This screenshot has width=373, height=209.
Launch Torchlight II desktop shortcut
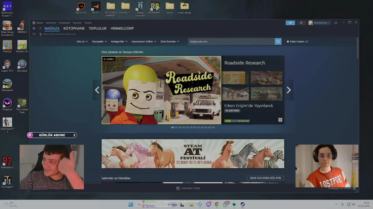pos(7,182)
